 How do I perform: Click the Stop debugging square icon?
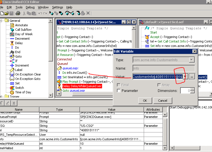click(x=61, y=13)
